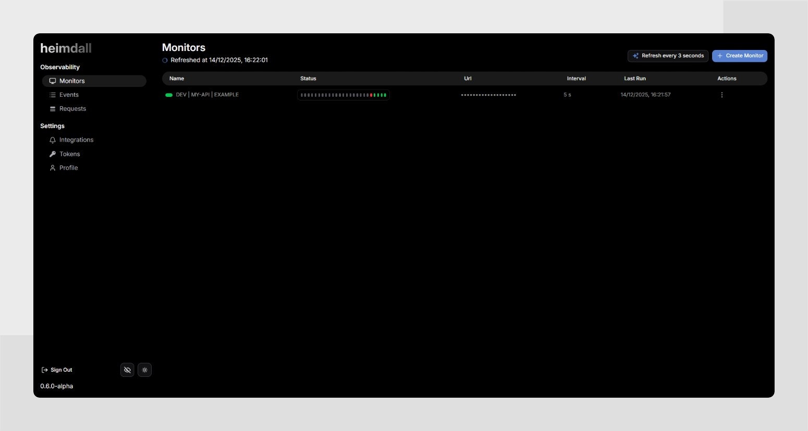
Task: Sign Out of heimdall
Action: click(x=61, y=370)
